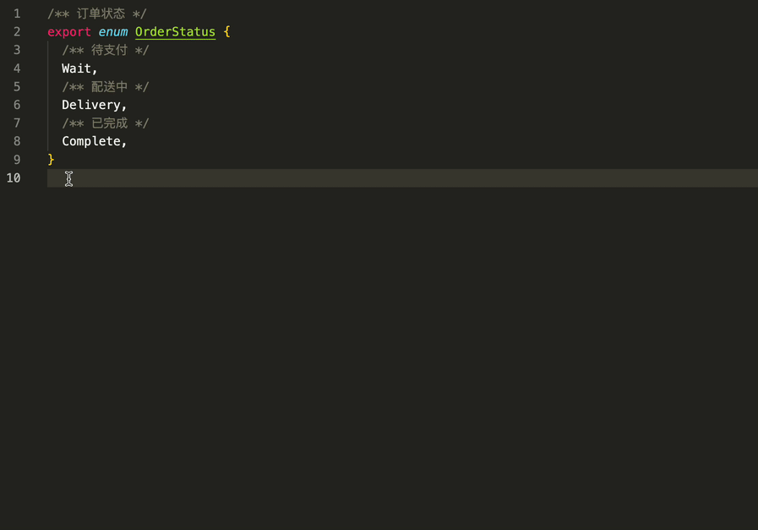Click the opening curly brace on line 2

pyautogui.click(x=226, y=32)
